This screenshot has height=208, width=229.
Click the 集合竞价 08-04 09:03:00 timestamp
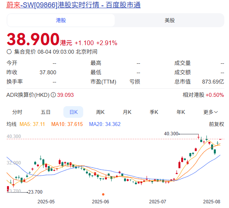(x=56, y=52)
